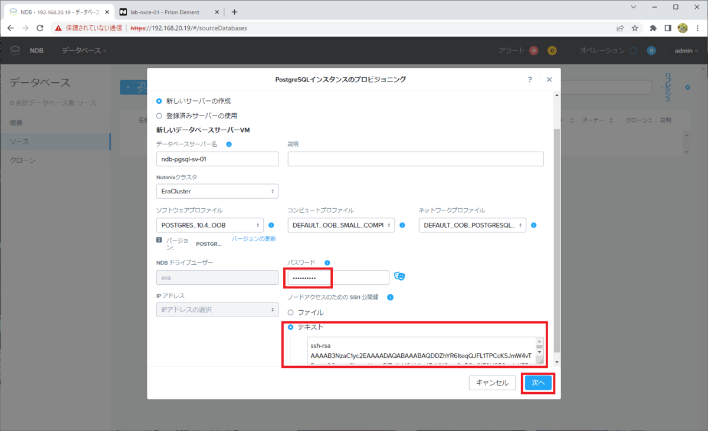Select テキスト SSH key option

point(290,327)
